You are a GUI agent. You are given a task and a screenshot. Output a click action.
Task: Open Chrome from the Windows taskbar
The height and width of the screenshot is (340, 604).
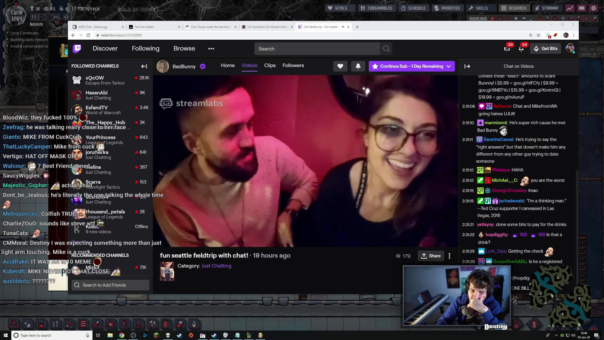(121, 335)
